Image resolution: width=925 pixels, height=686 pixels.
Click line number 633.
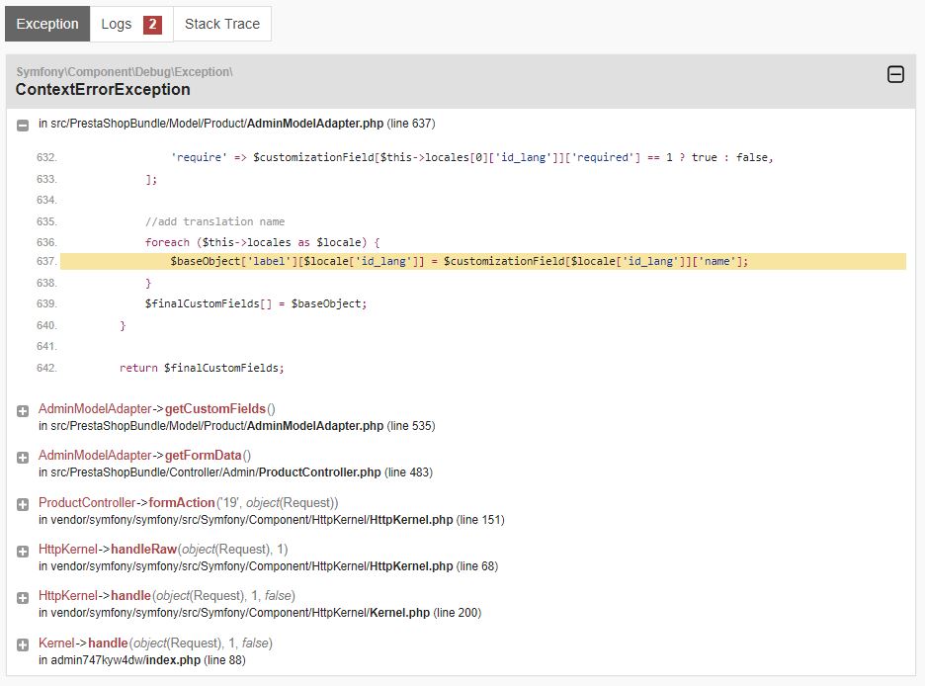click(46, 179)
